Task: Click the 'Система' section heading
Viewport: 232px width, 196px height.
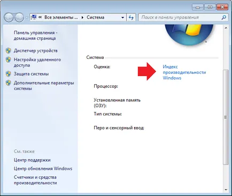Action: pos(95,57)
